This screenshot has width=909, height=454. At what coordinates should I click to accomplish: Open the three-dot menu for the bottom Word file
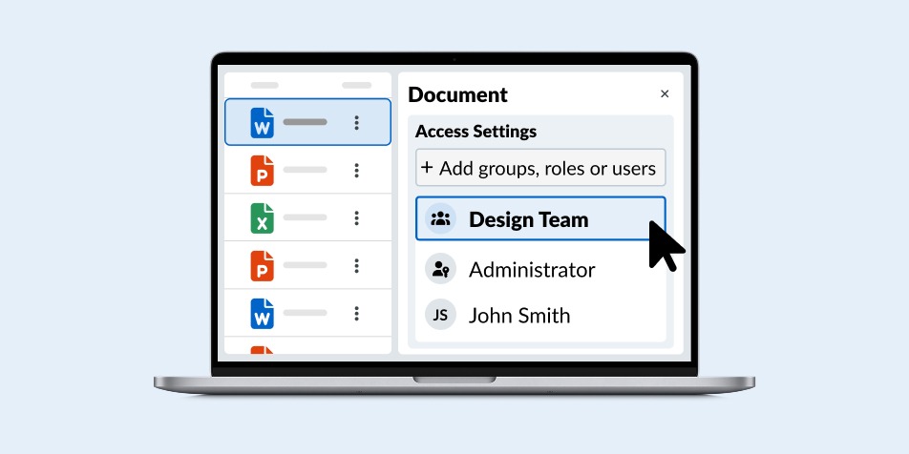[356, 313]
